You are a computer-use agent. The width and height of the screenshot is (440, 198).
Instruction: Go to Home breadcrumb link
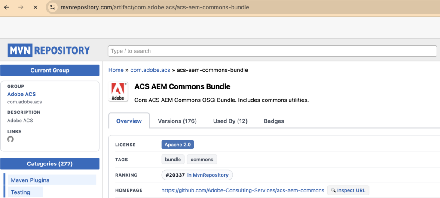pyautogui.click(x=116, y=70)
